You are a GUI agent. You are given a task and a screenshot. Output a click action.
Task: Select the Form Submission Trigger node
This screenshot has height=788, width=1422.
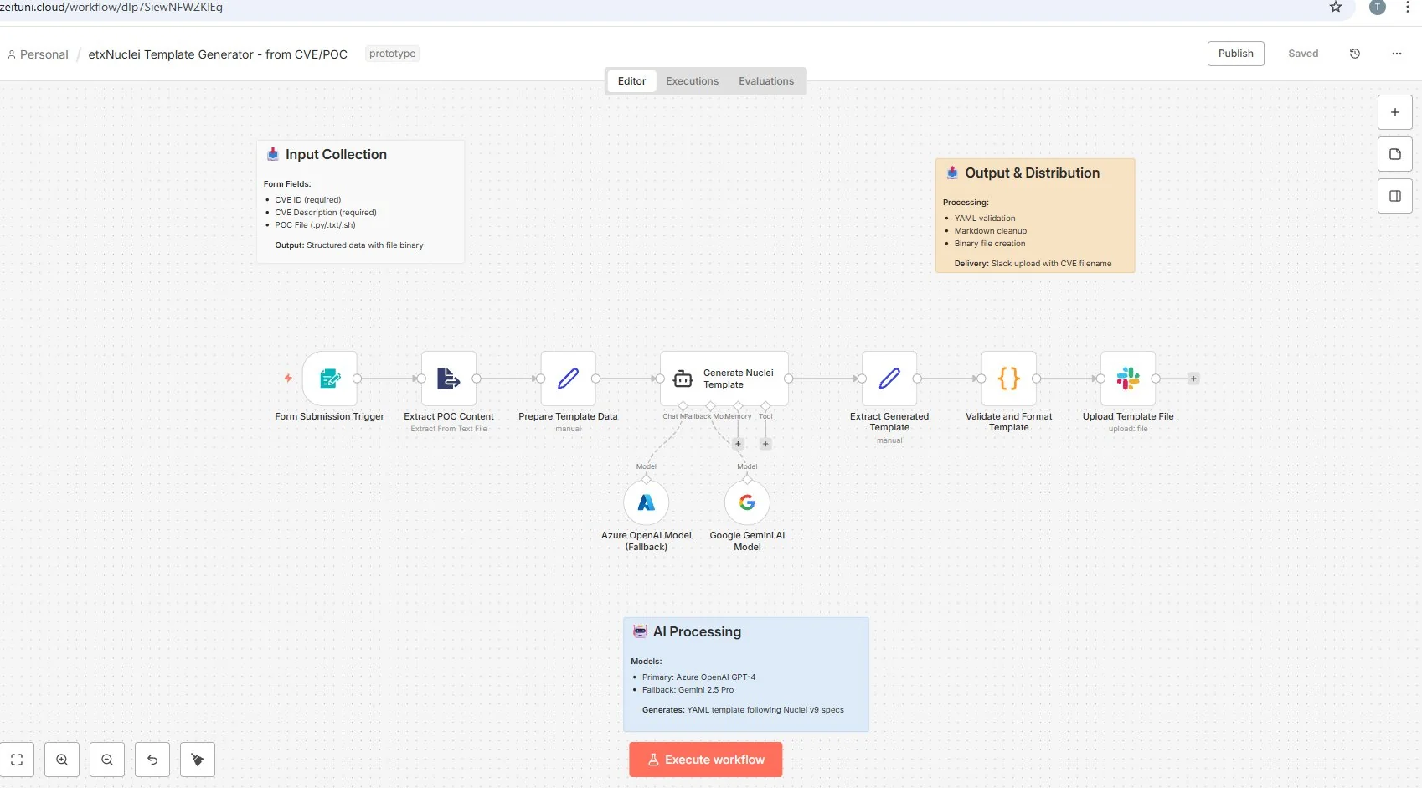pos(329,379)
